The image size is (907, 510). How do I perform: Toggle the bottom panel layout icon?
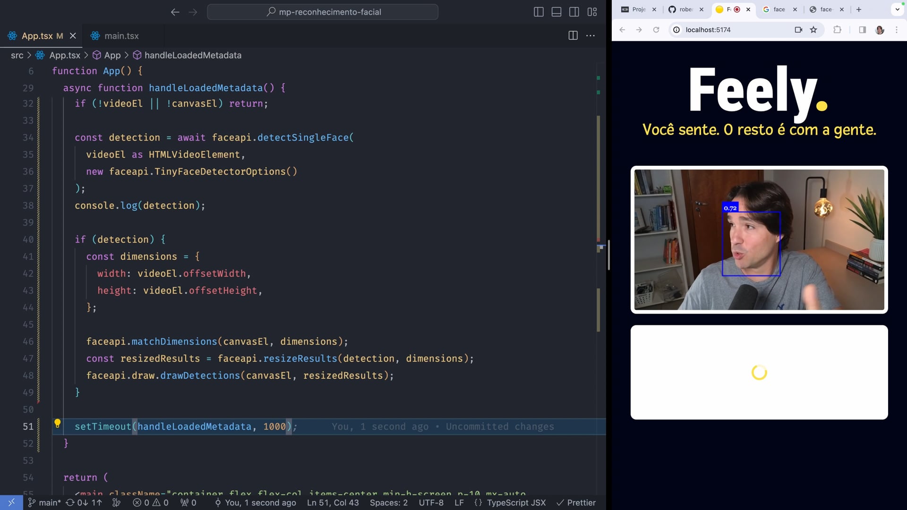click(556, 12)
